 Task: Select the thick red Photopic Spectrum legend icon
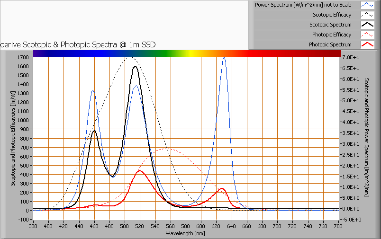[367, 44]
